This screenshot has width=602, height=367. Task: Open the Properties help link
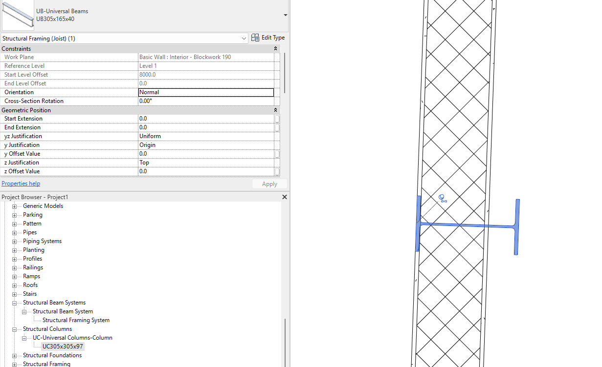[x=21, y=183]
